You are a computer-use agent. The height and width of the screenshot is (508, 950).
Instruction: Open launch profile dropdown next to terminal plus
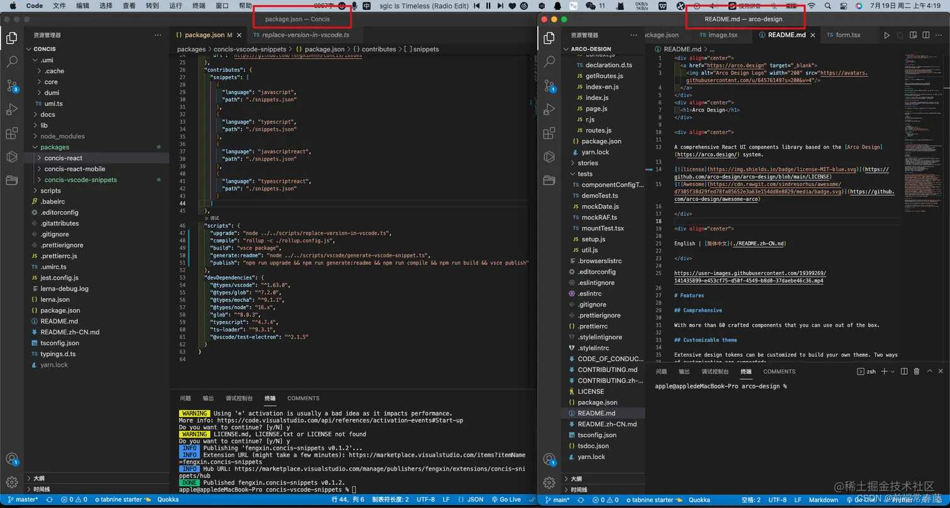(893, 372)
